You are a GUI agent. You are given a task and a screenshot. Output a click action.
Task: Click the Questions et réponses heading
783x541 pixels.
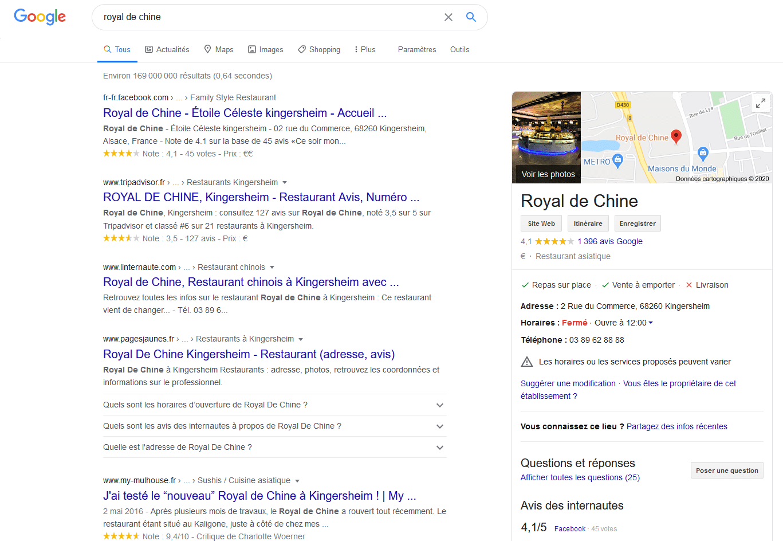pos(578,463)
